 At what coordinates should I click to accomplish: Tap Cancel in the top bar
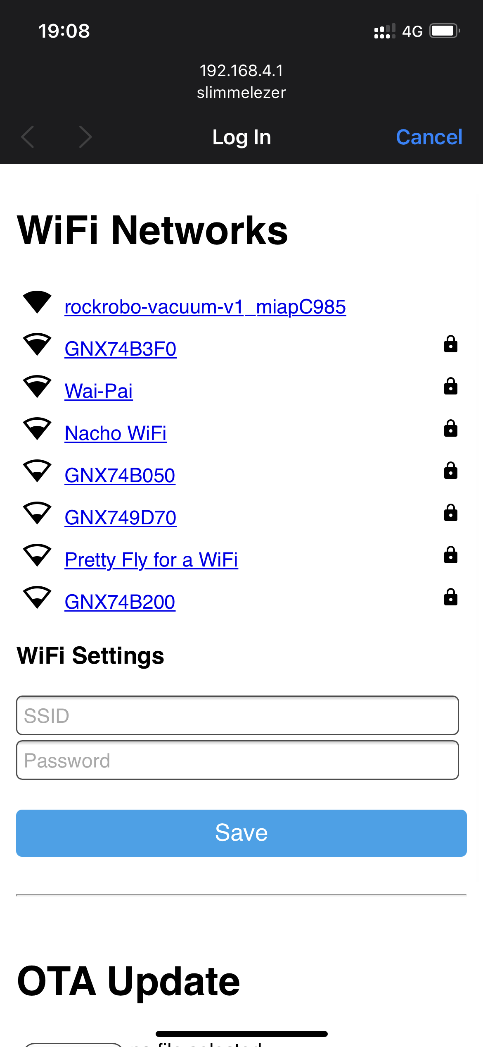[x=429, y=137]
